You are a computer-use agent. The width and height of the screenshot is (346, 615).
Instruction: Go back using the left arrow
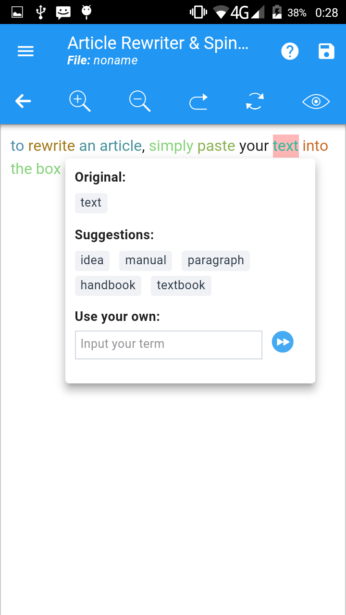tap(23, 101)
